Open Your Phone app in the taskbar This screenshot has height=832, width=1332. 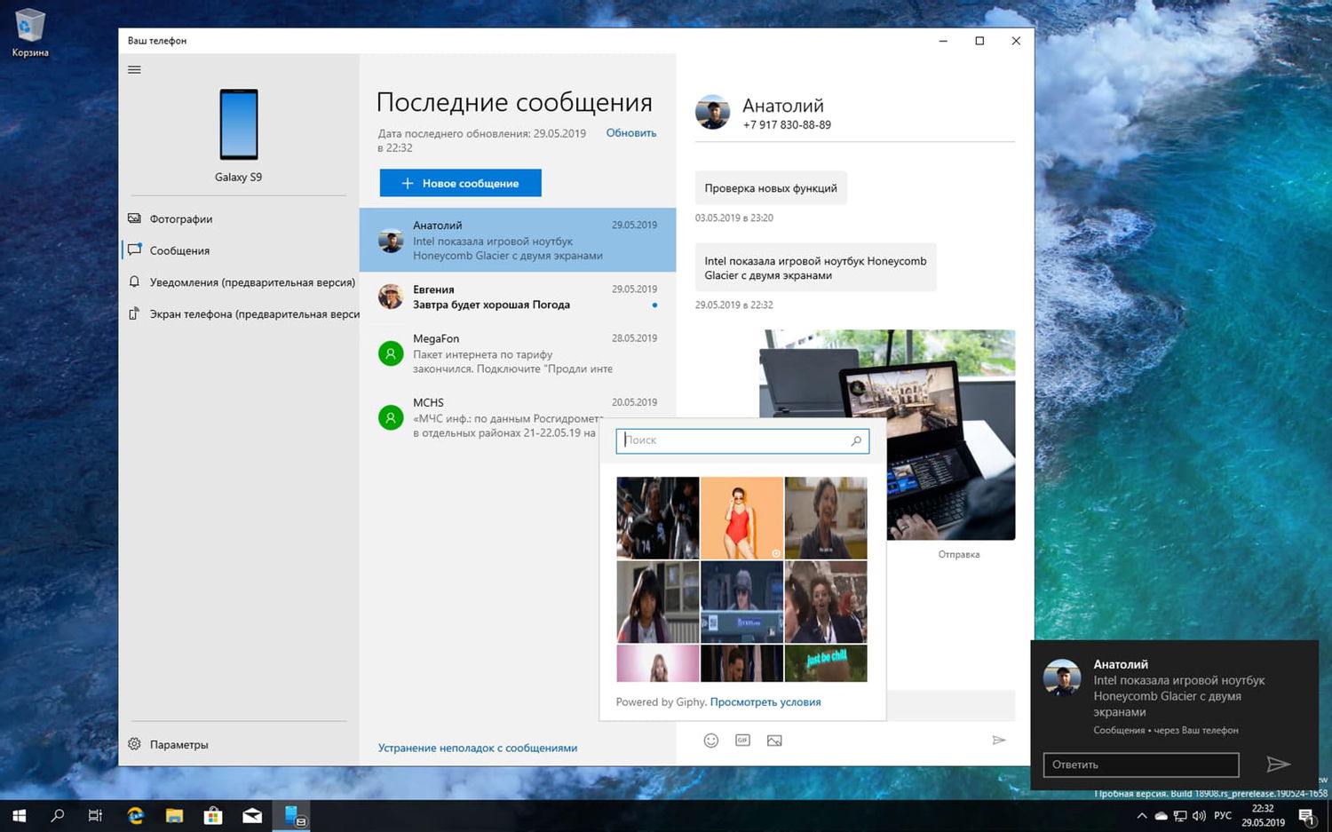pyautogui.click(x=291, y=815)
